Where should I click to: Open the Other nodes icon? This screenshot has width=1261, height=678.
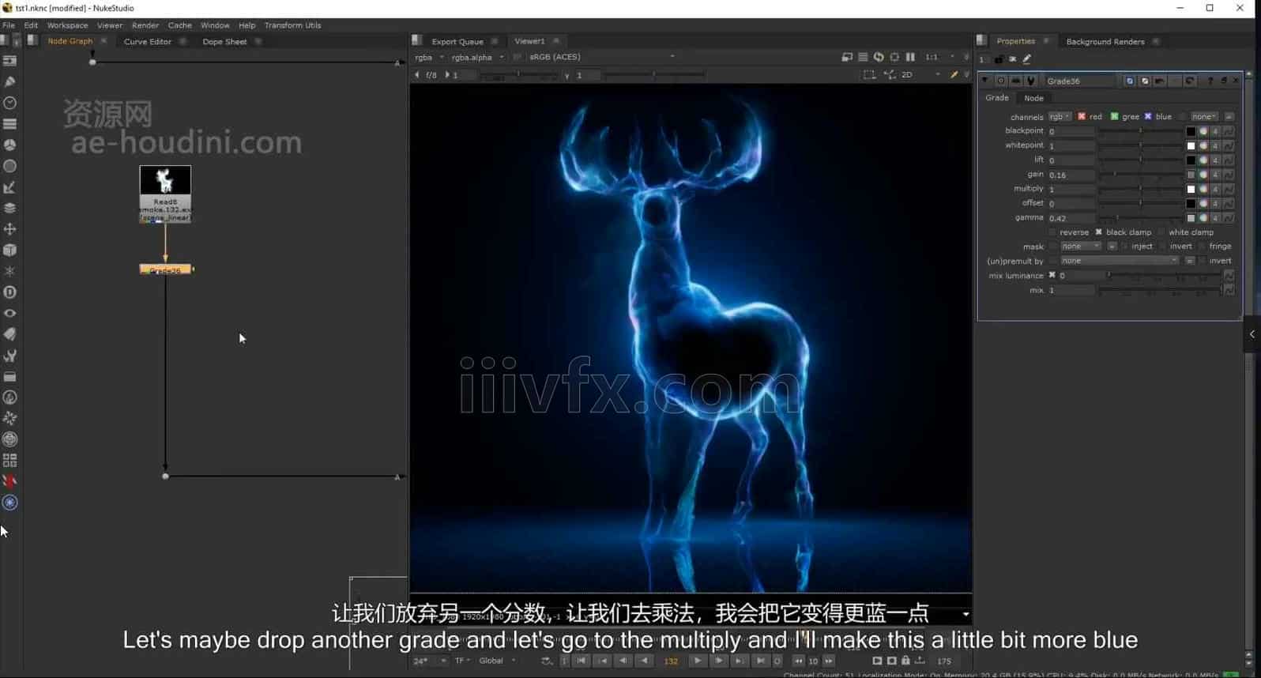point(9,376)
